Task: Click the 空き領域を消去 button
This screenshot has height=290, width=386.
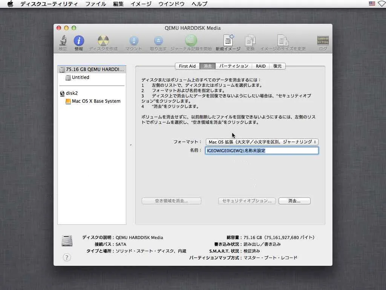Action: point(172,201)
